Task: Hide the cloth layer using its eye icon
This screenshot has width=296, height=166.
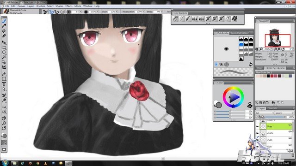Action: pos(257,133)
